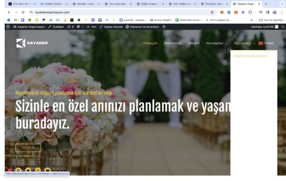Click the Anasayfa menu link
Image resolution: width=286 pixels, height=181 pixels.
(150, 43)
